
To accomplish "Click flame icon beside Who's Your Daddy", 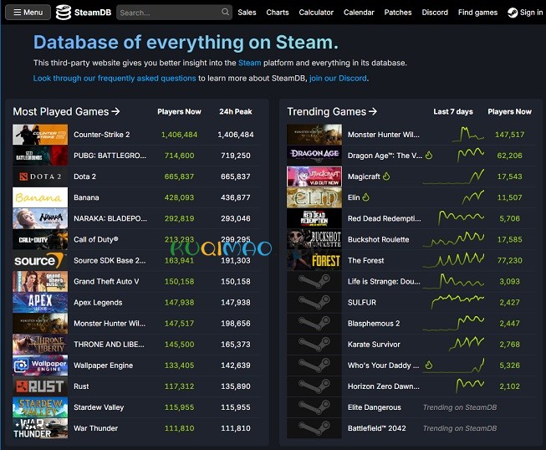I will 429,365.
